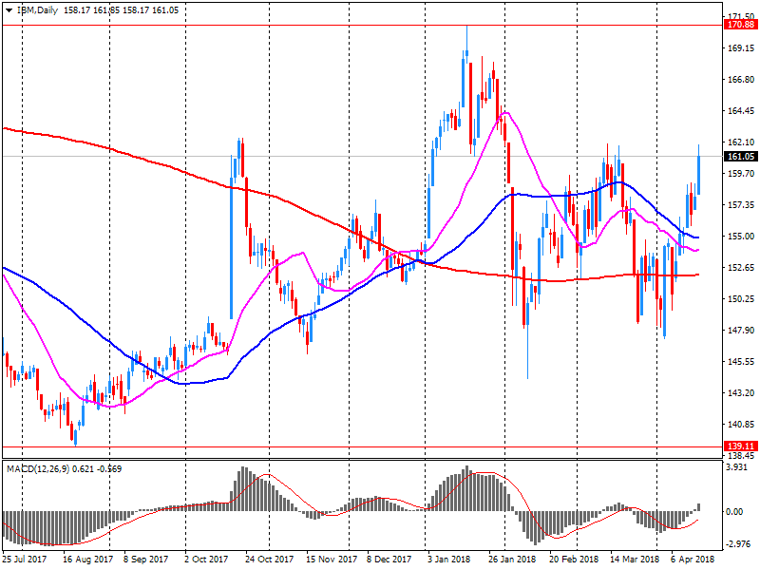The width and height of the screenshot is (760, 570).
Task: Click the 147.90 price scale value
Action: (x=741, y=330)
